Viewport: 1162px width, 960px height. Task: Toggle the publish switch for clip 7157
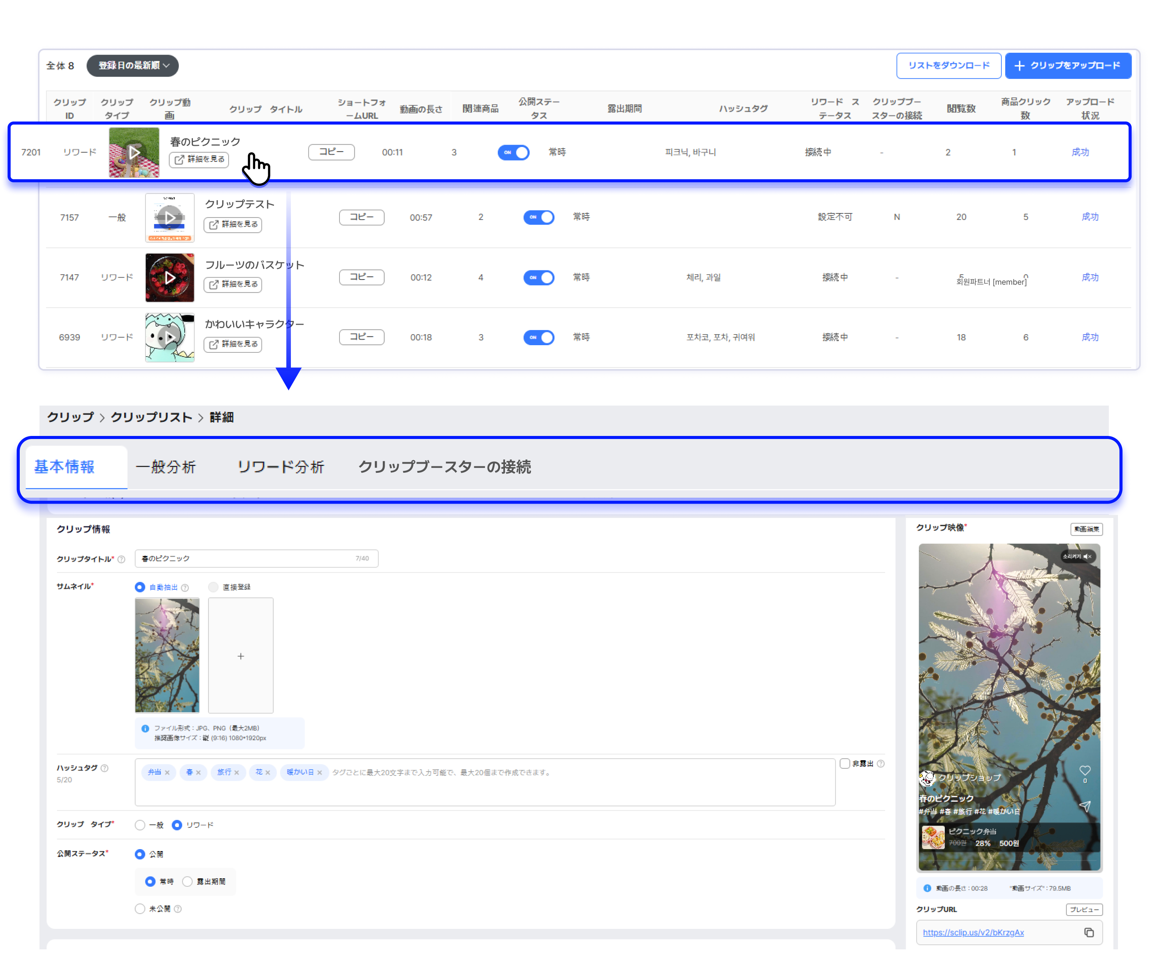click(x=538, y=217)
